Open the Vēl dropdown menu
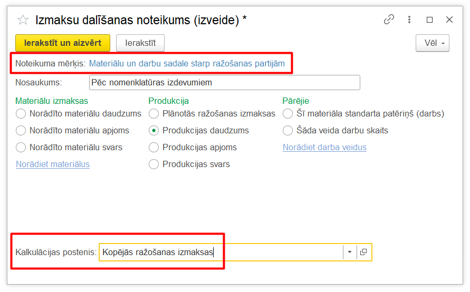This screenshot has width=470, height=292. point(433,43)
